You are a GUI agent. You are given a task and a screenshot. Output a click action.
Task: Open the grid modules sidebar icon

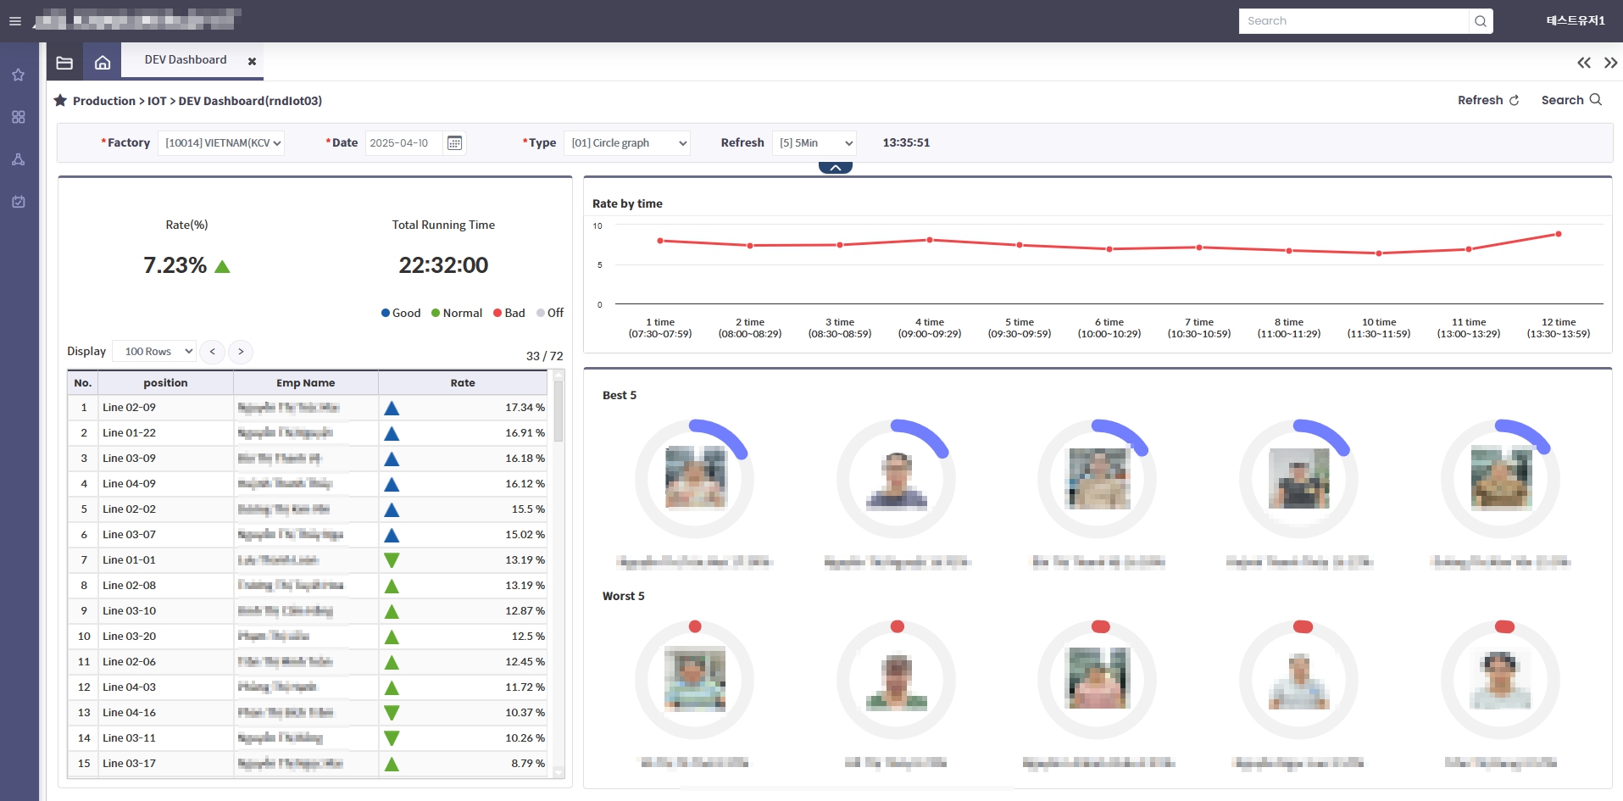[x=18, y=117]
